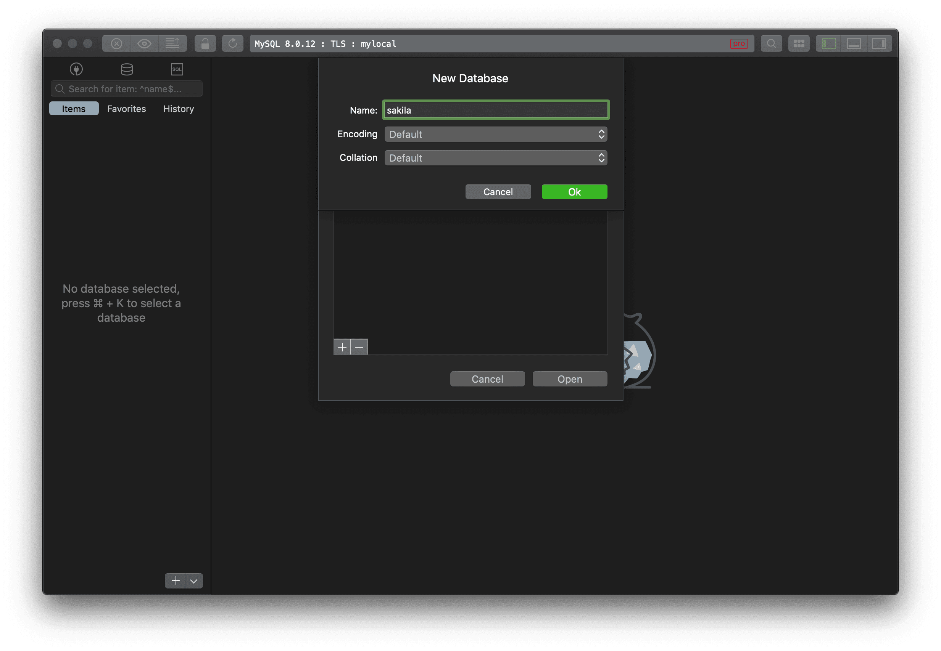
Task: Click the database cylinder icon in sidebar
Action: (x=127, y=69)
